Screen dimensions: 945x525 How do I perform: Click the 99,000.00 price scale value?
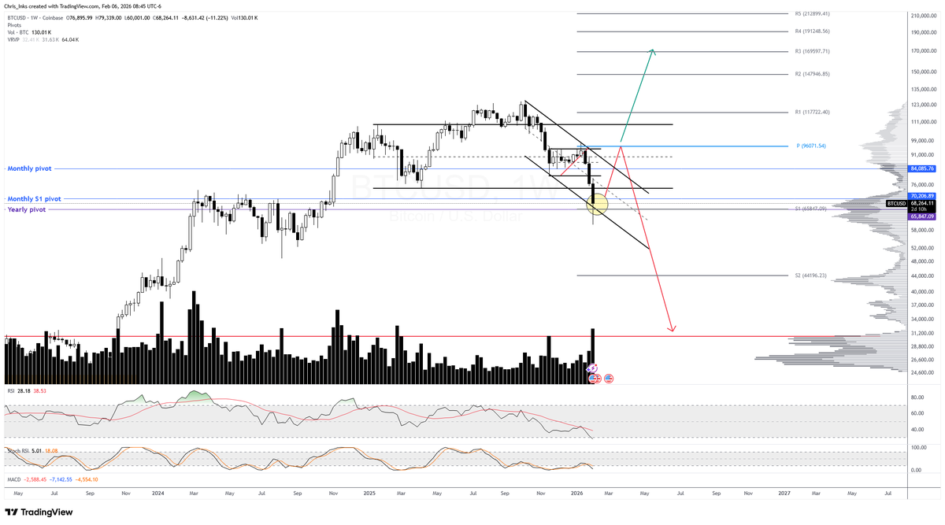coord(922,140)
